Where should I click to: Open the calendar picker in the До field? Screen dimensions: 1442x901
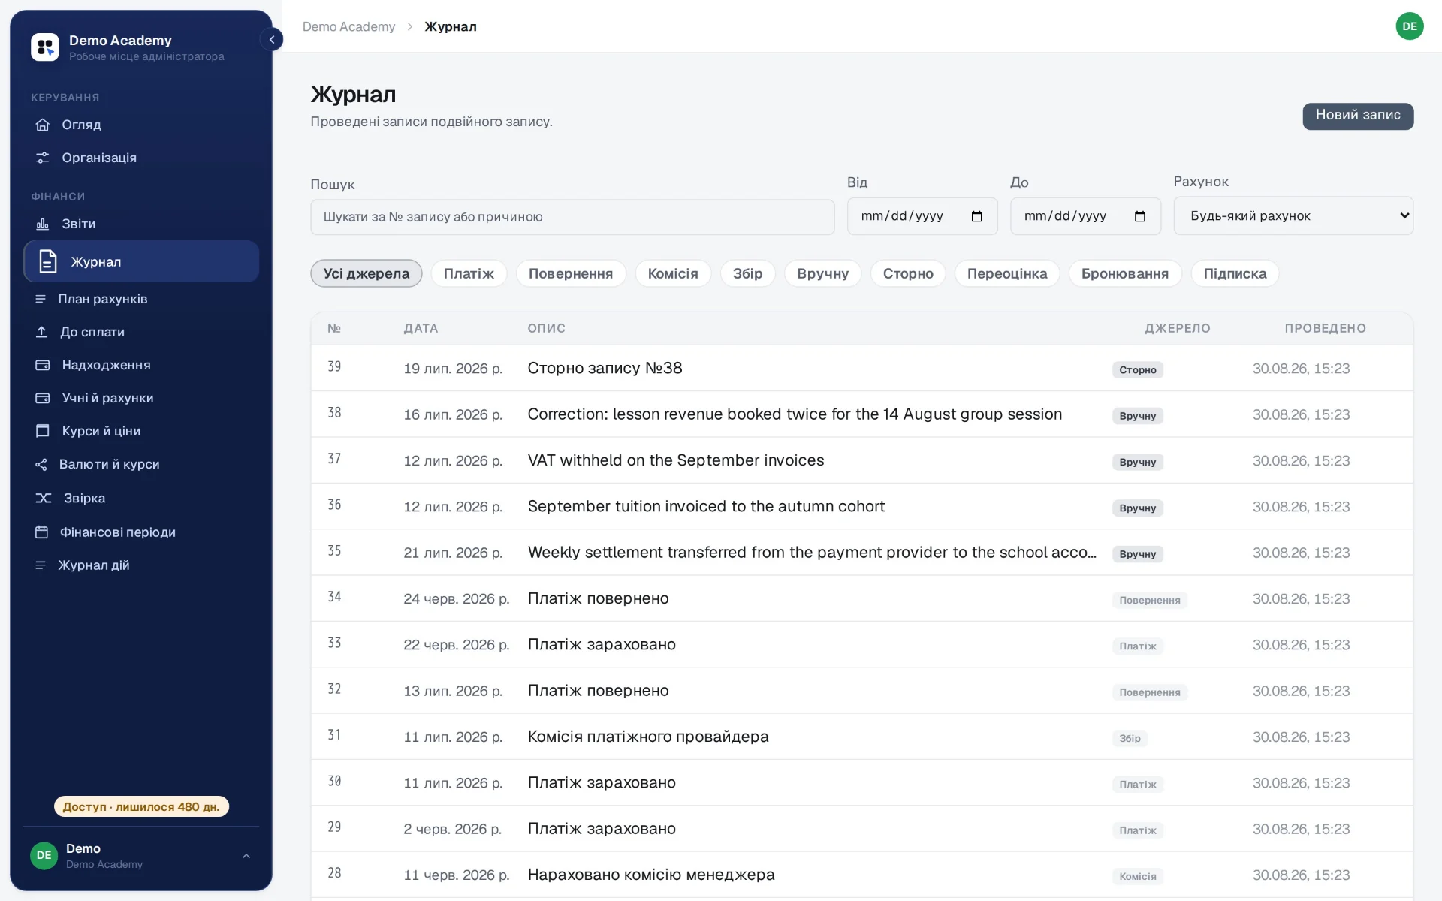point(1139,216)
